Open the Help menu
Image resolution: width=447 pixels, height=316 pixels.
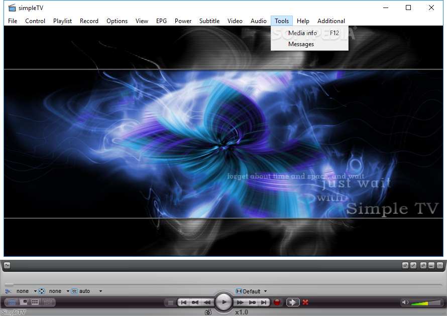coord(303,21)
